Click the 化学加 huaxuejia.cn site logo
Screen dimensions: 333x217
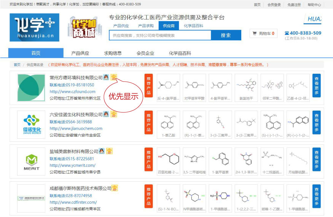tap(34, 27)
